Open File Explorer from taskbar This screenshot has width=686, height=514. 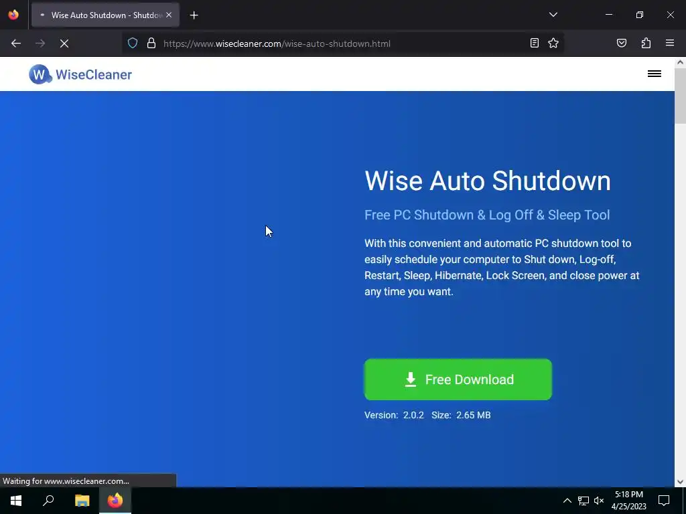(82, 501)
